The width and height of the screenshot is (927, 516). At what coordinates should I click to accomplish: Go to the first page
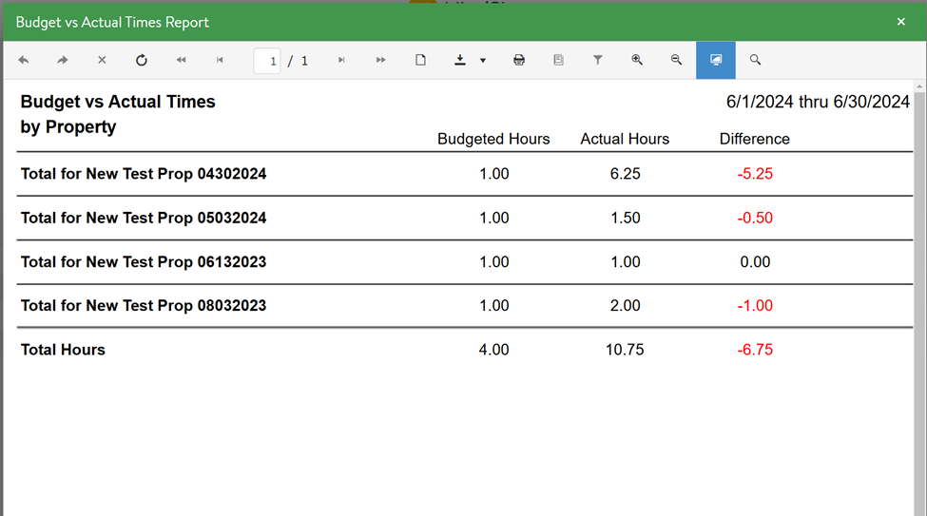click(181, 60)
